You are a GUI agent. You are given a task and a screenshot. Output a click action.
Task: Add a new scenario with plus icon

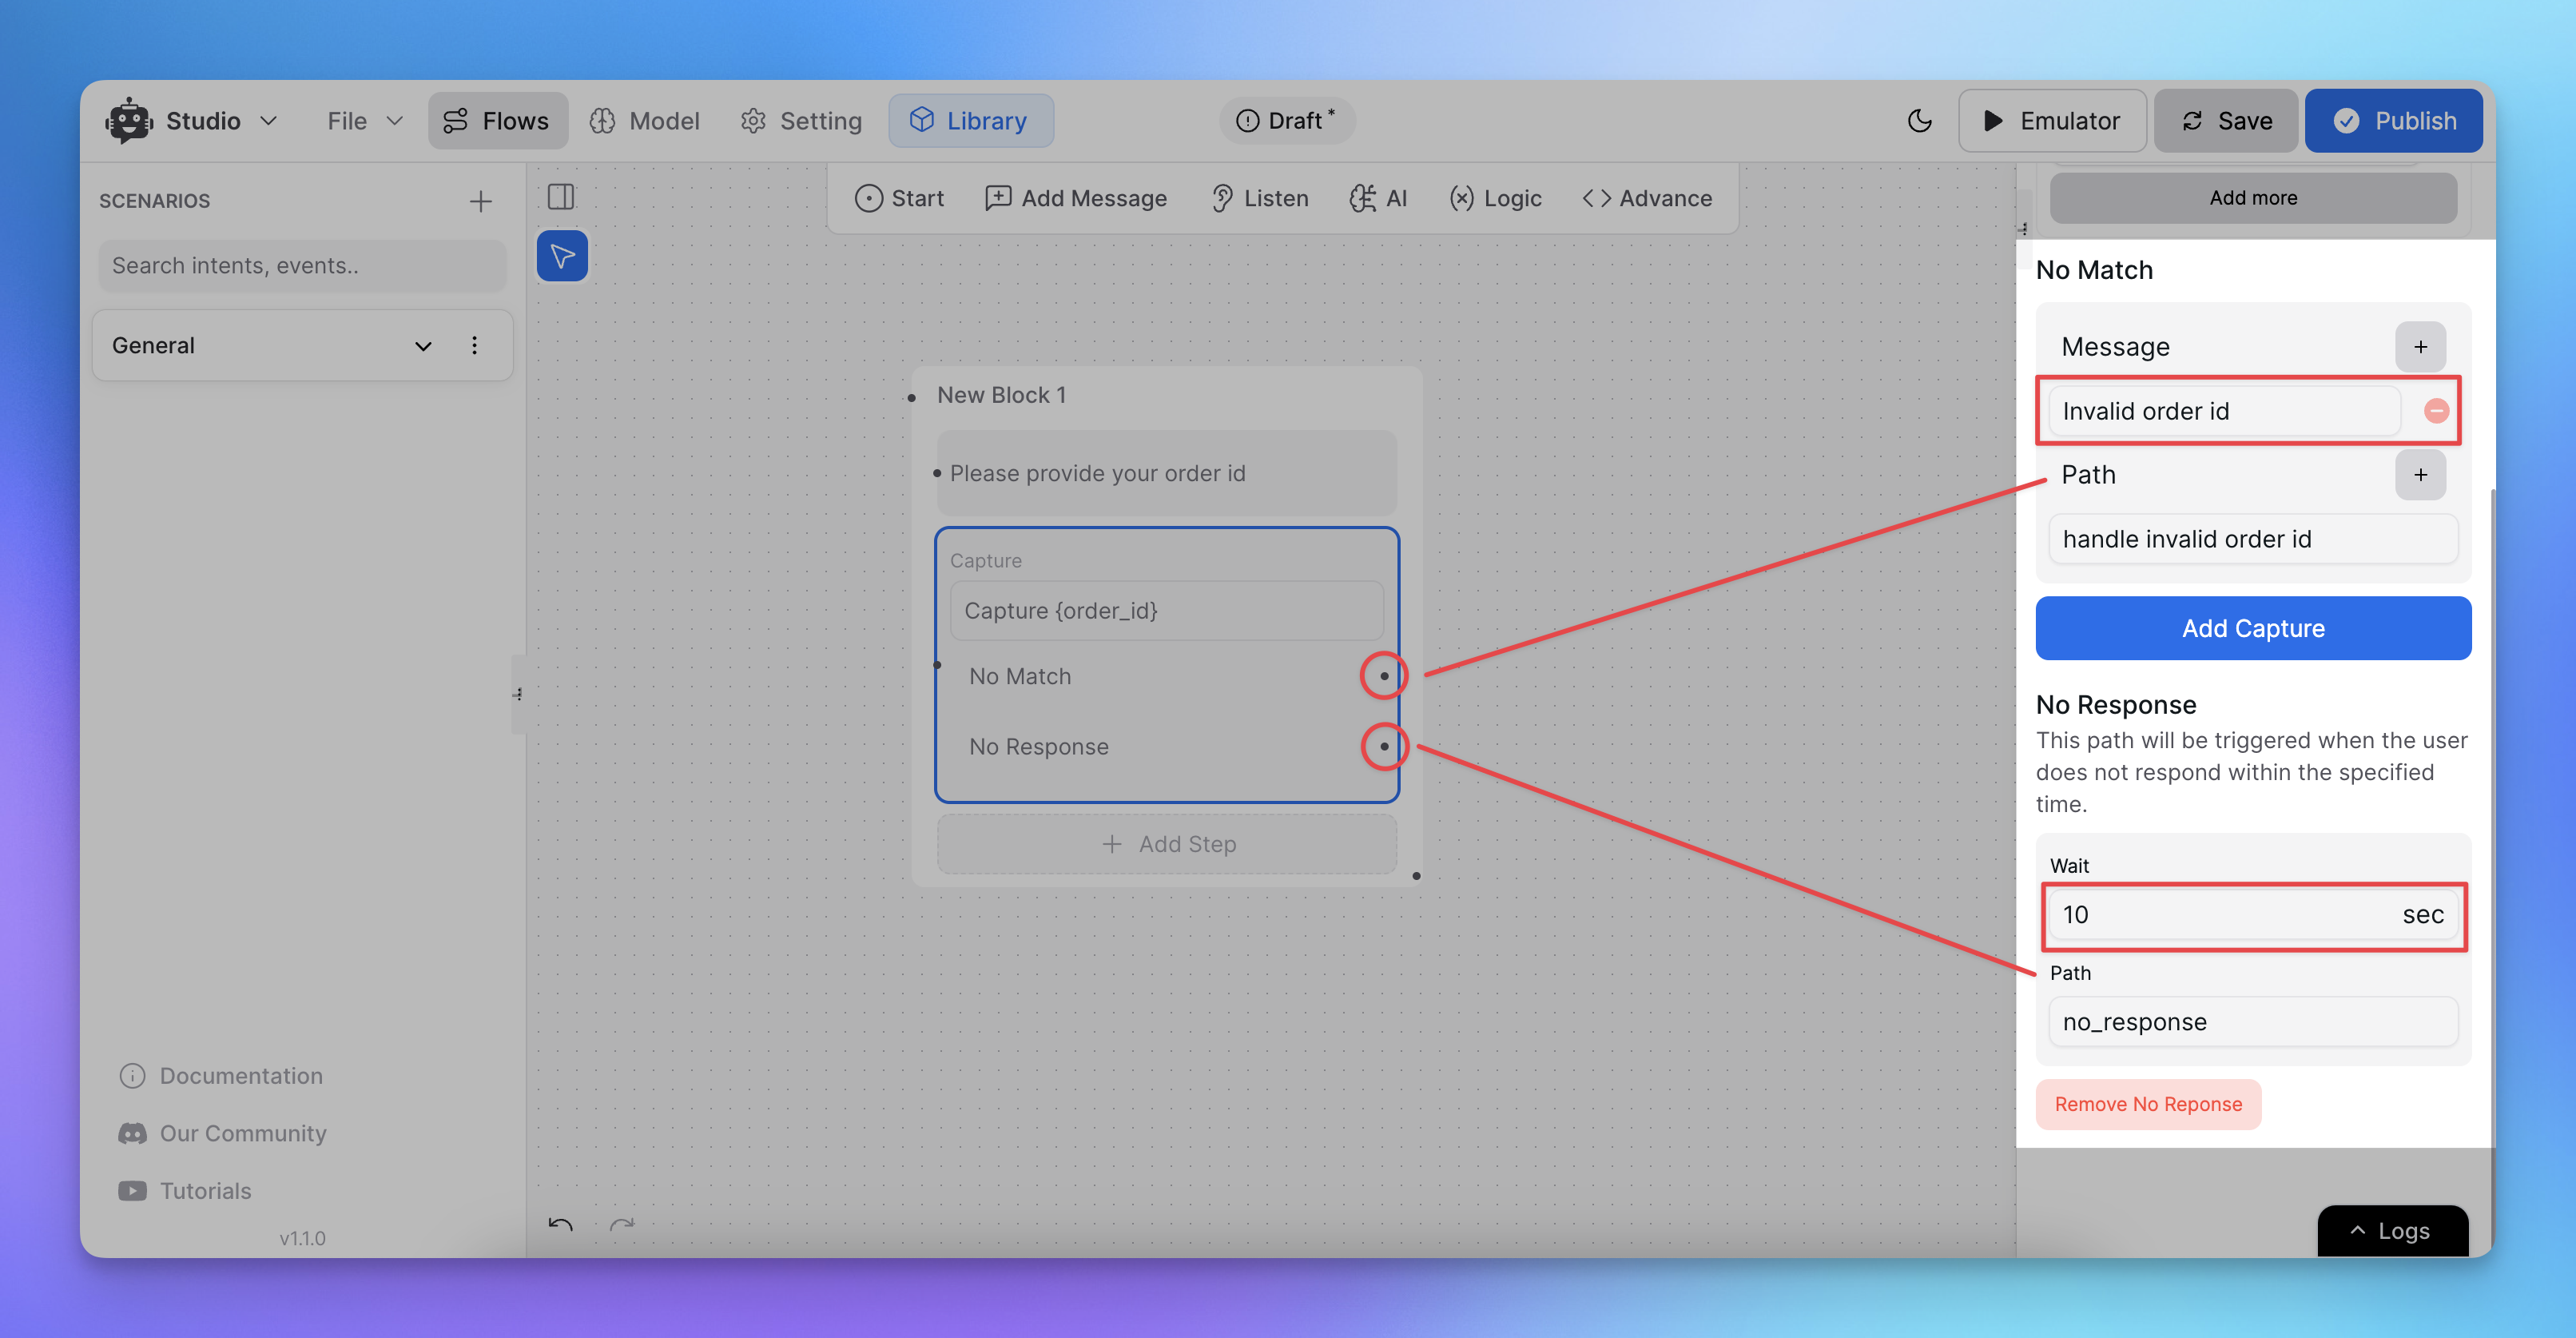[x=480, y=201]
